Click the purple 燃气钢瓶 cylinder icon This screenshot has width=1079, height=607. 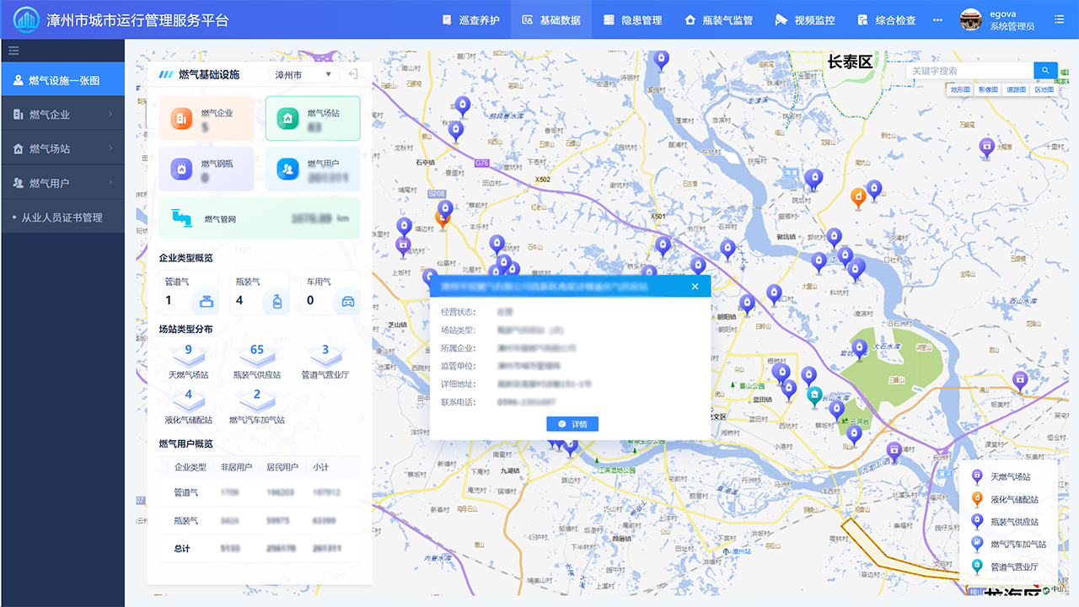[x=181, y=169]
